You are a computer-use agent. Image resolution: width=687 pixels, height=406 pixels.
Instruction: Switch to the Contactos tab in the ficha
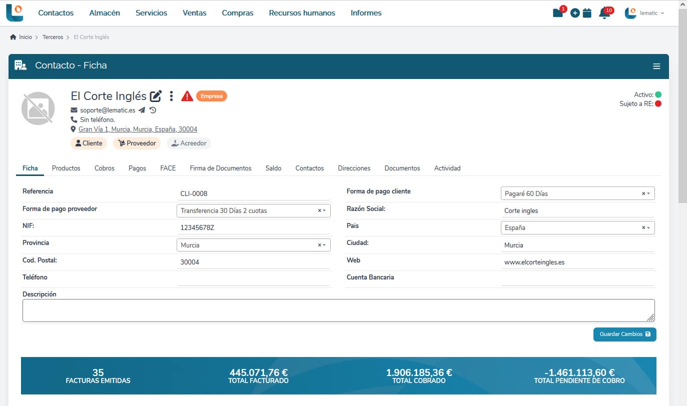tap(310, 168)
